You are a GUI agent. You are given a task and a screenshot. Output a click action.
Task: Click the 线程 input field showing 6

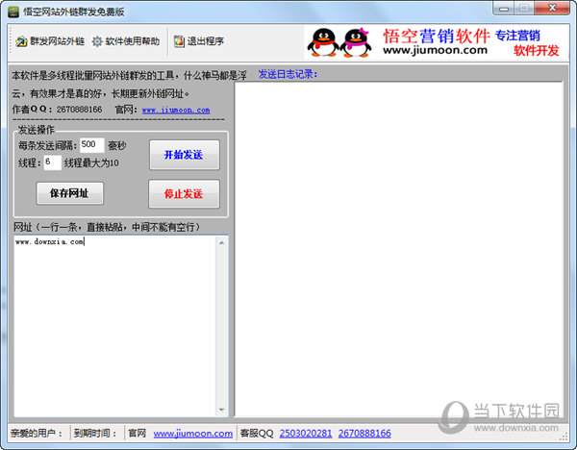[x=52, y=162]
